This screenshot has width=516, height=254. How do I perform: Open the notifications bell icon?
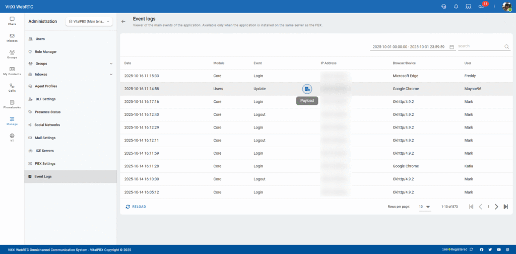click(456, 7)
